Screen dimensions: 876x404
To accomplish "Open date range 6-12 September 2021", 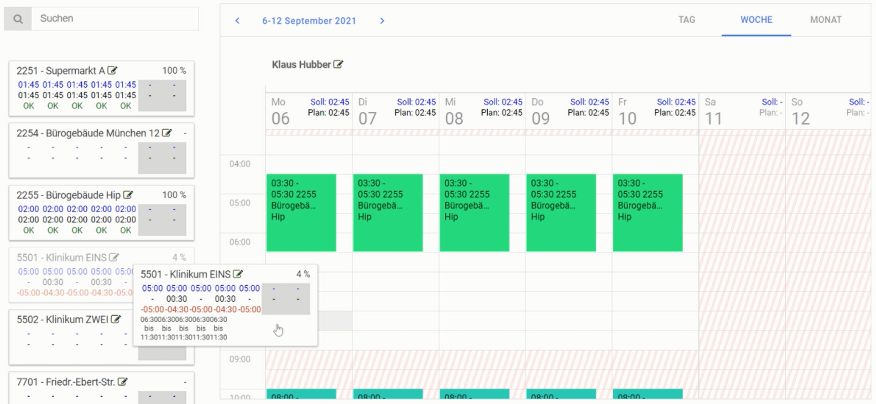I will (x=309, y=21).
